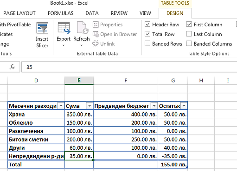Select column header E
Viewport: 237px width, 171px height.
(x=79, y=80)
